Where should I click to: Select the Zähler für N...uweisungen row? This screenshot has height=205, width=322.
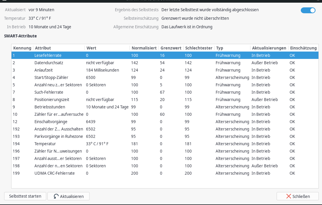165,151
